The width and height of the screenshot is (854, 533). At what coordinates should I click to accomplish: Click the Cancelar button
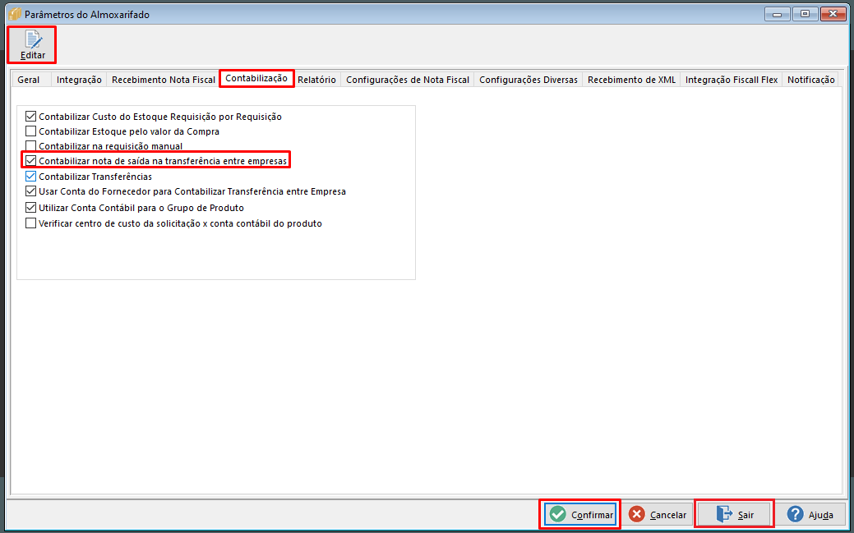658,514
